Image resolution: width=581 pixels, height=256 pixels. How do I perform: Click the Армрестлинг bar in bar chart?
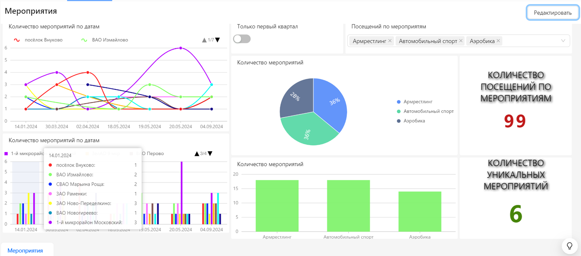[x=277, y=206]
